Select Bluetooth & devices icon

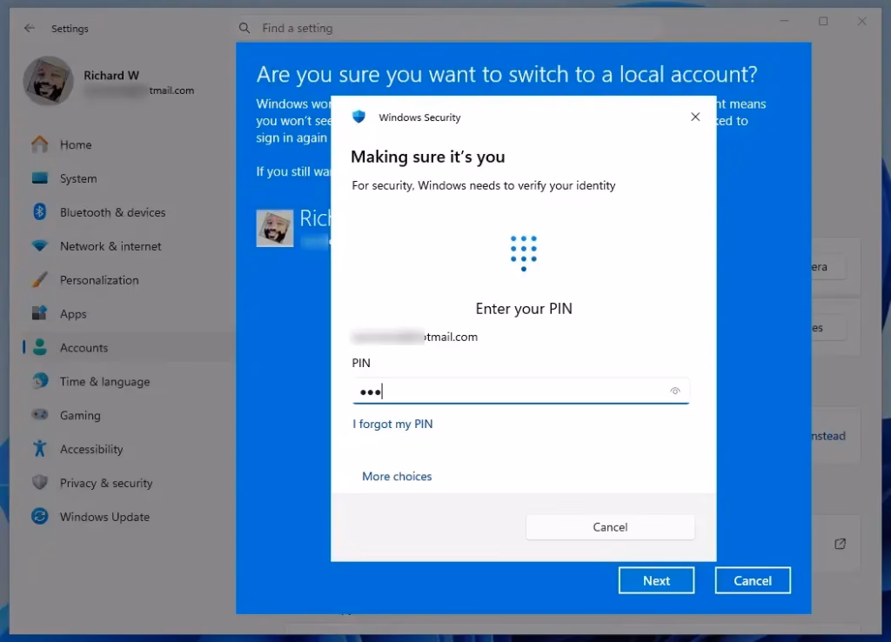tap(39, 212)
